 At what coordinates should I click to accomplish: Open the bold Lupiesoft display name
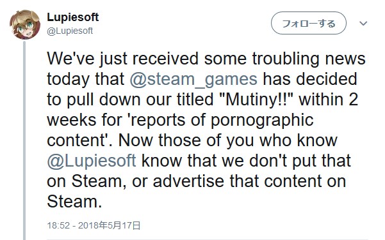(x=73, y=17)
